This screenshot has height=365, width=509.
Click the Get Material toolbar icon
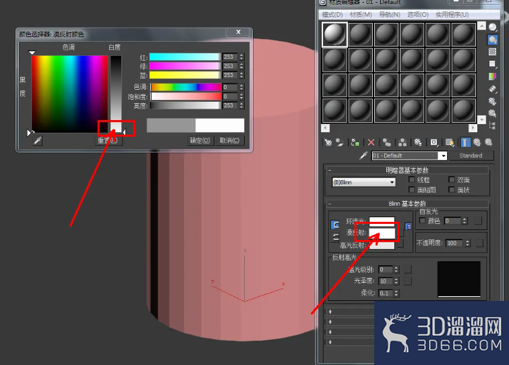[328, 142]
